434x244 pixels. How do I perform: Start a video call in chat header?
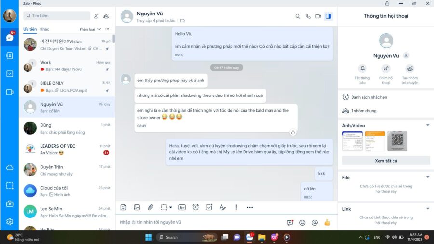[x=318, y=16]
